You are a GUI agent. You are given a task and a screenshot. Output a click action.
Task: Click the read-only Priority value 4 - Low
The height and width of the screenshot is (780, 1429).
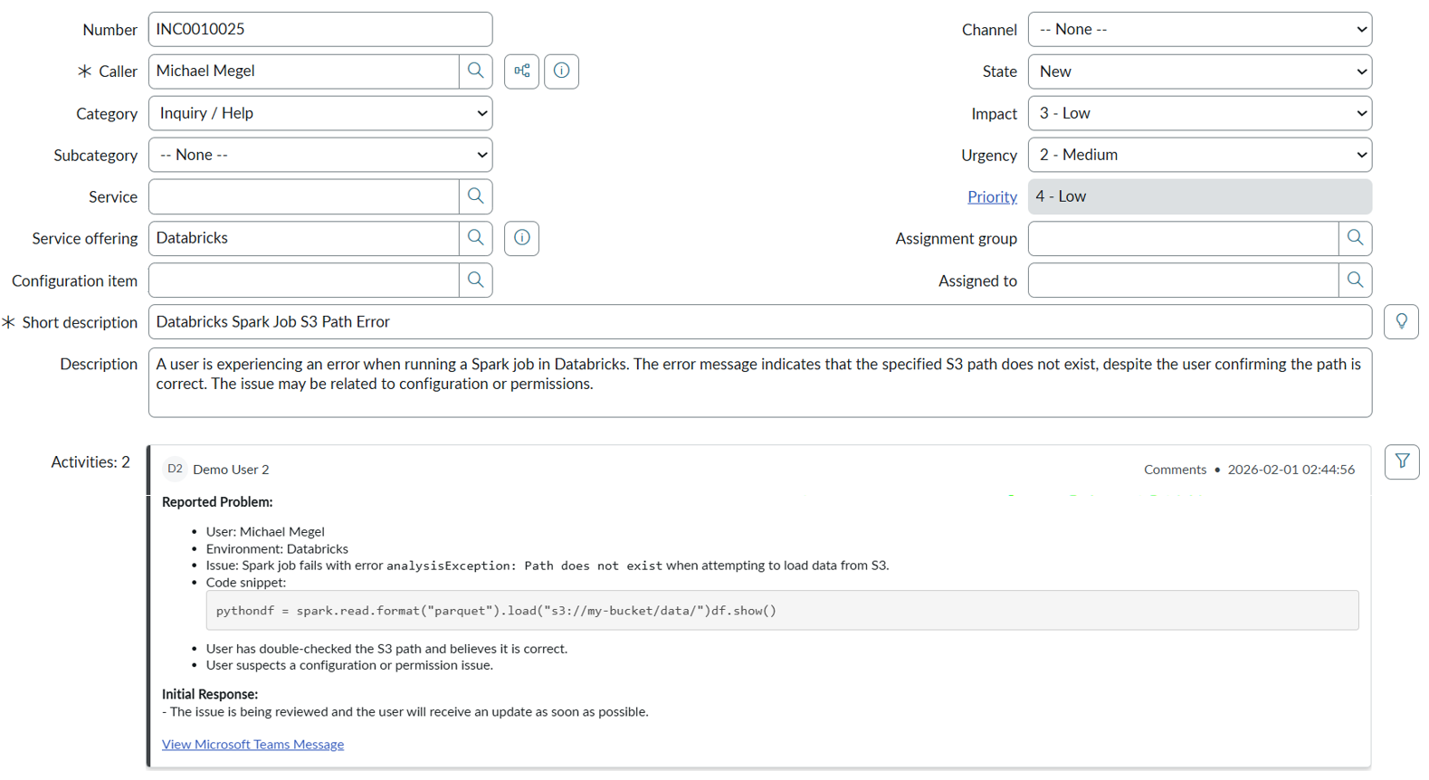tap(1200, 196)
